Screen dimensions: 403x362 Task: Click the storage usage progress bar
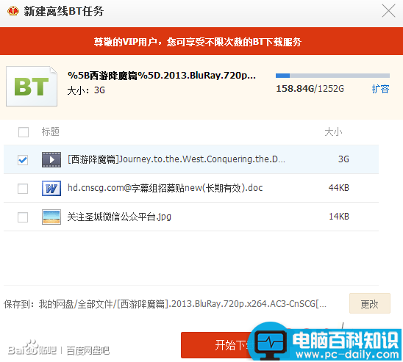point(332,76)
